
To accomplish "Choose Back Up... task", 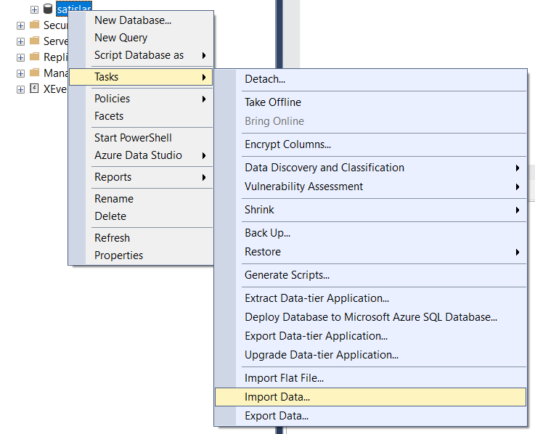I will pos(370,233).
